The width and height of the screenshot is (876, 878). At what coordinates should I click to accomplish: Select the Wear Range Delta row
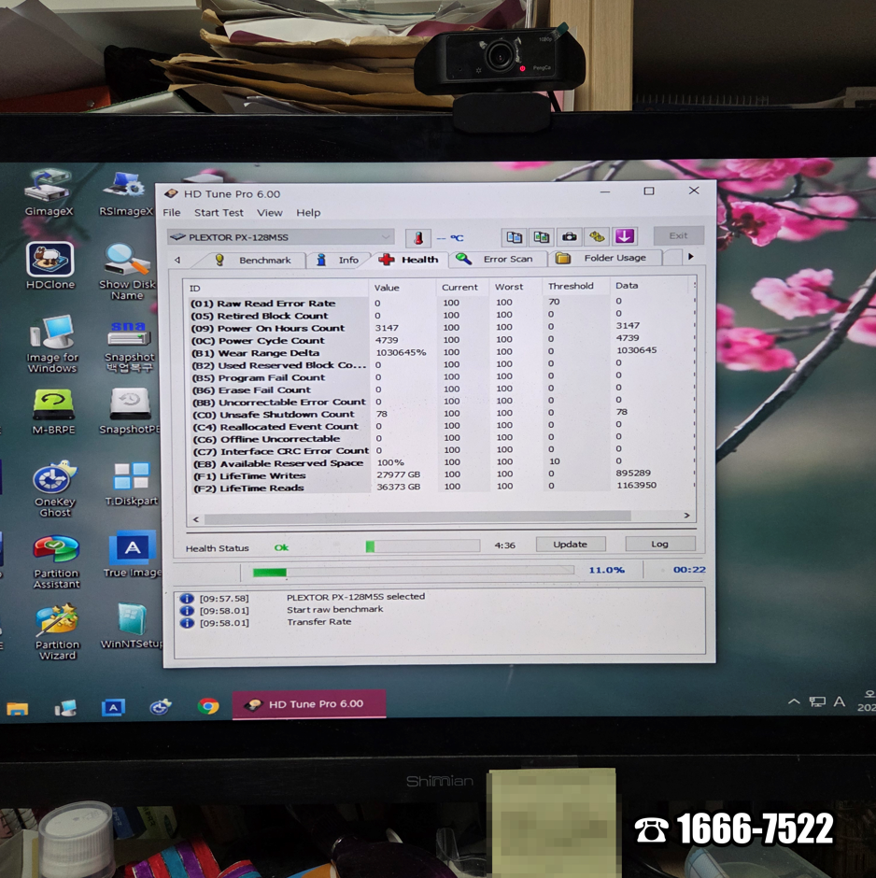441,352
